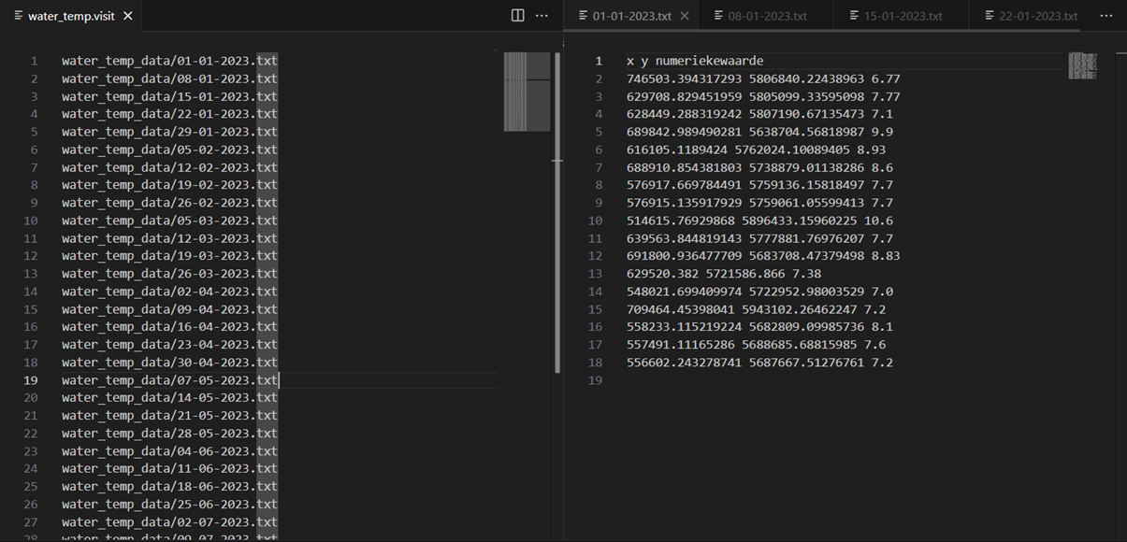This screenshot has width=1127, height=542.
Task: Click line water_temp_data/18-06-2023.txt
Action: point(169,487)
